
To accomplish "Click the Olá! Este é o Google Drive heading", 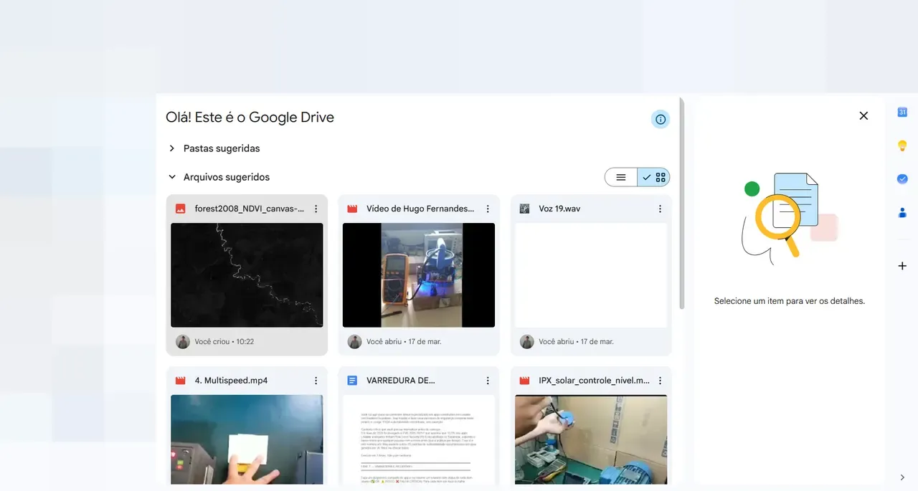I will pyautogui.click(x=250, y=118).
